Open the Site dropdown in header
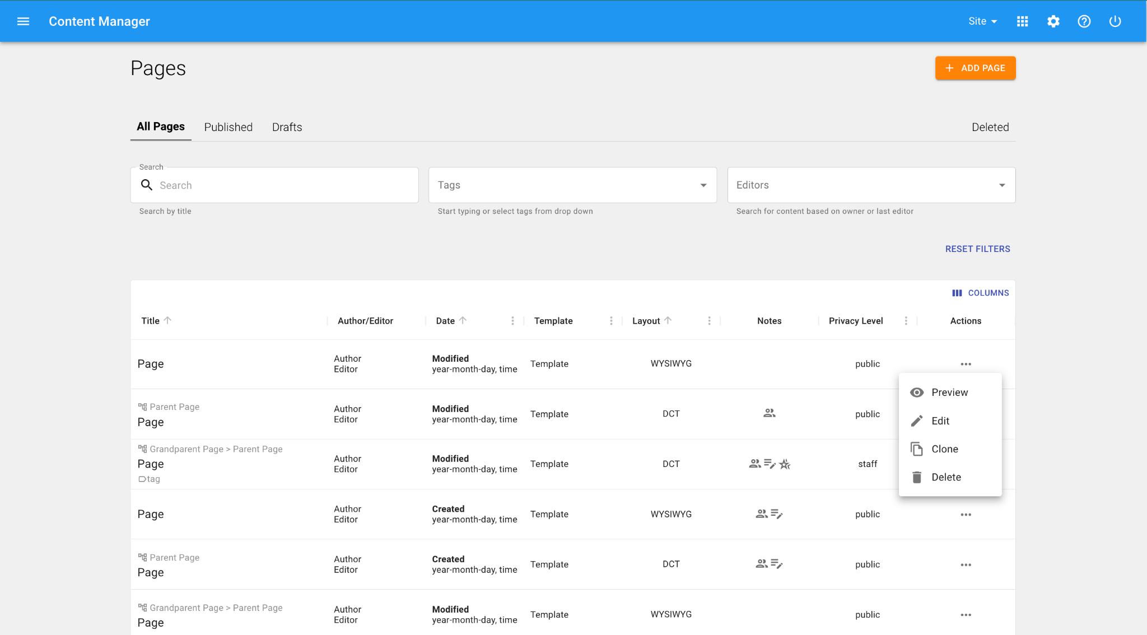The height and width of the screenshot is (635, 1147). [x=982, y=21]
